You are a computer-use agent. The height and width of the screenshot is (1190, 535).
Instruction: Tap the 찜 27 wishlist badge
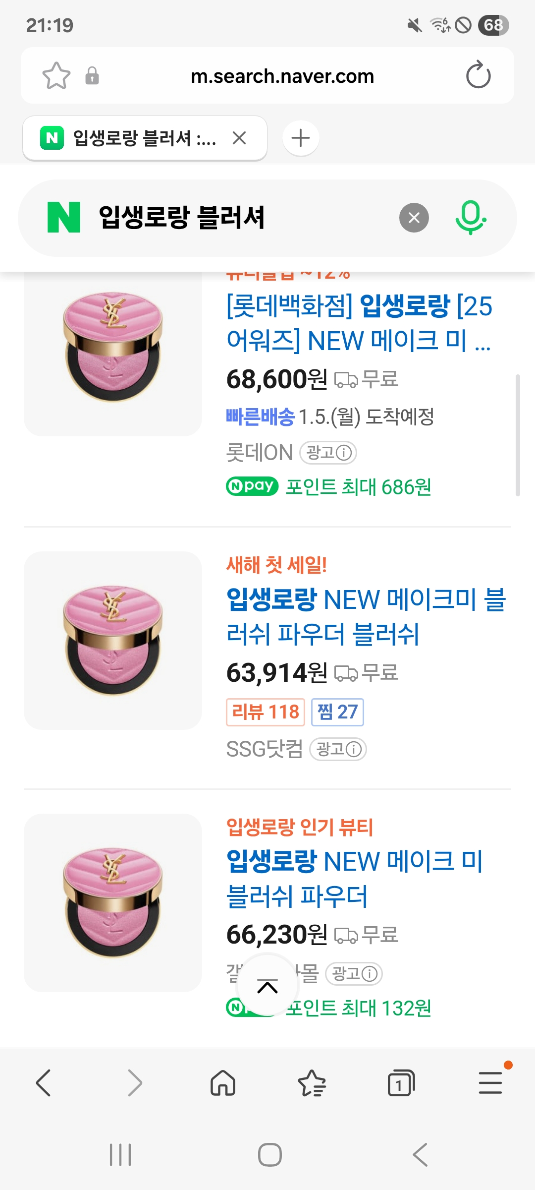337,712
